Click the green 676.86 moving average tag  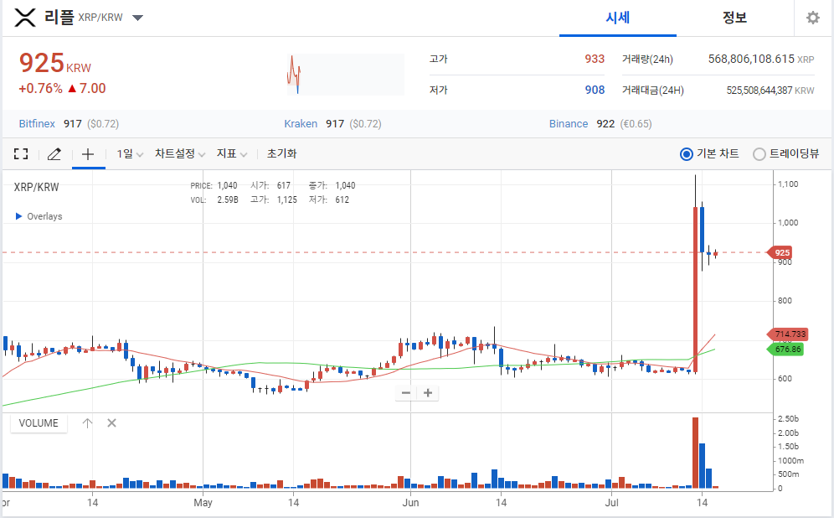(x=785, y=350)
